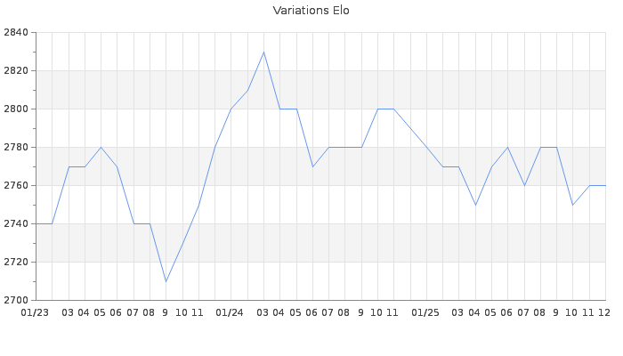Click the Elo line's final point at right edge
623x356 pixels.
(x=605, y=185)
